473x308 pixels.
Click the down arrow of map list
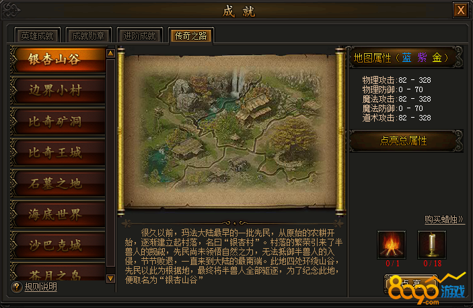111,278
